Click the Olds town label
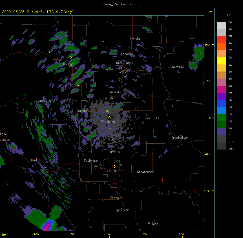This screenshot has height=238, width=243. coord(109,111)
